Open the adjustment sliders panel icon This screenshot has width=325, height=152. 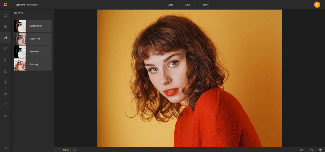5,27
